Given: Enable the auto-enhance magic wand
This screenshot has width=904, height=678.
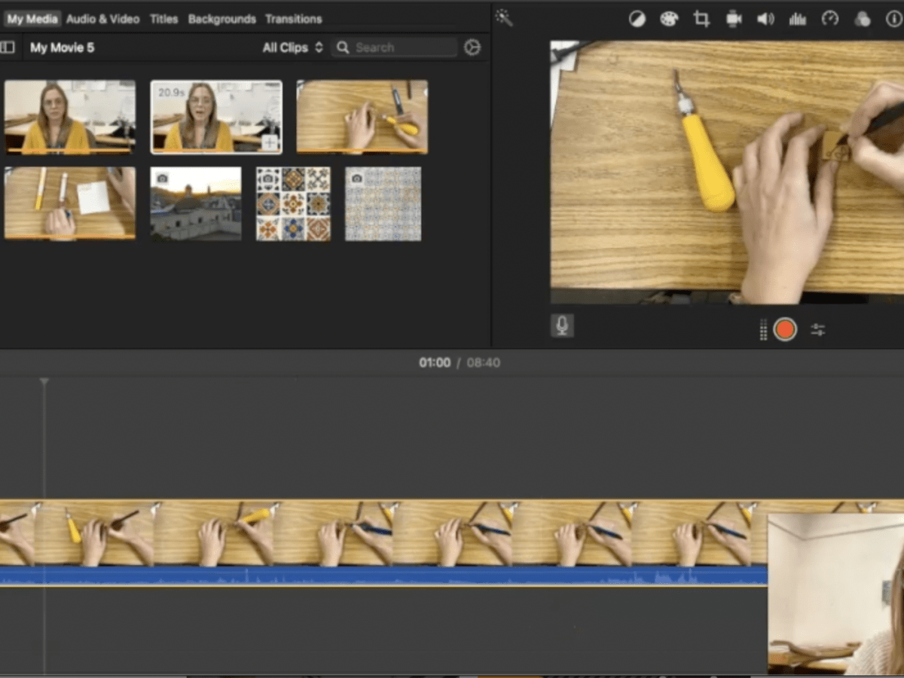Looking at the screenshot, I should click(x=504, y=17).
